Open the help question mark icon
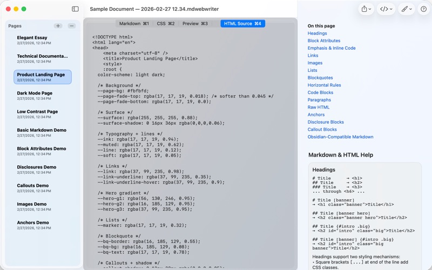 (x=423, y=9)
